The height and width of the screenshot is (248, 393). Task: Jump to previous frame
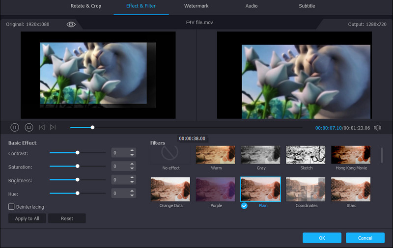pos(42,127)
